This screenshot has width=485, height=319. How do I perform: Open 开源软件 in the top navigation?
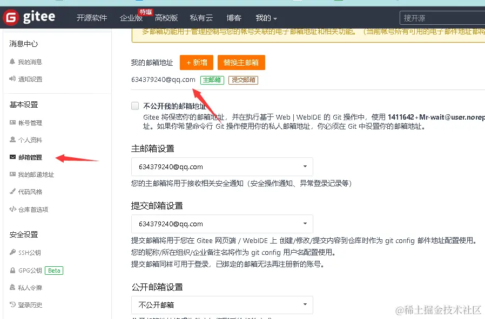[x=92, y=18]
